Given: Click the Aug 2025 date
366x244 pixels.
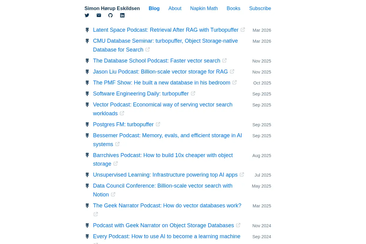Looking at the screenshot, I should click(x=262, y=156).
